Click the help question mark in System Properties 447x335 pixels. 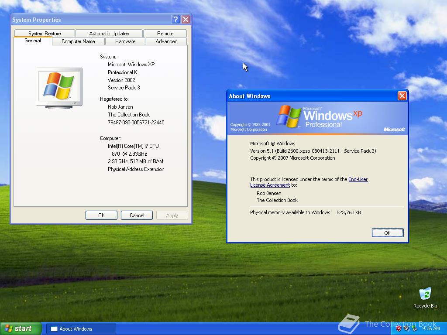coord(175,19)
